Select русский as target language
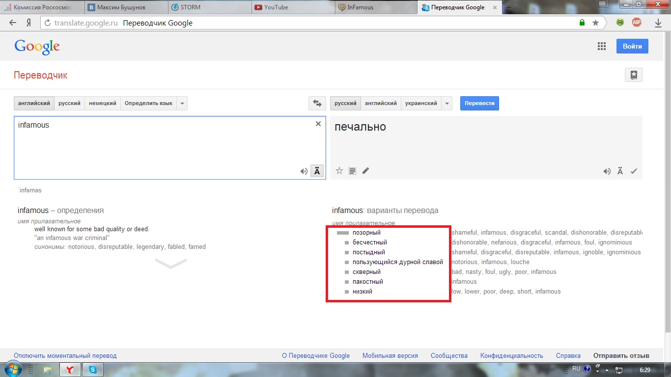The width and height of the screenshot is (671, 377). 345,104
